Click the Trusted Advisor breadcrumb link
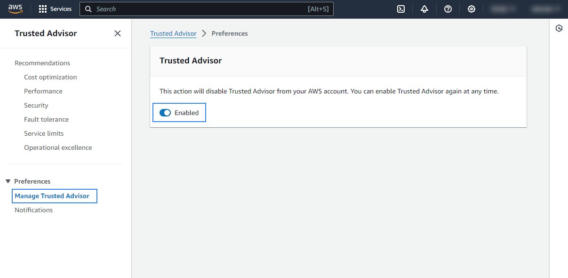Viewport: 568px width, 278px height. tap(173, 33)
